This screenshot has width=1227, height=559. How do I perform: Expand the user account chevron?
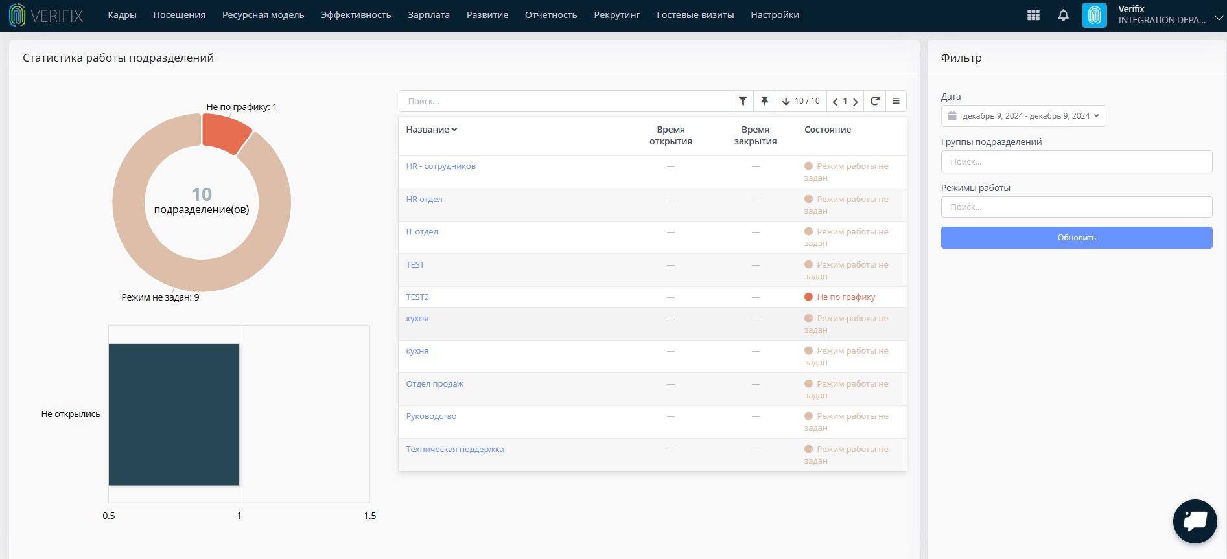[x=1219, y=17]
